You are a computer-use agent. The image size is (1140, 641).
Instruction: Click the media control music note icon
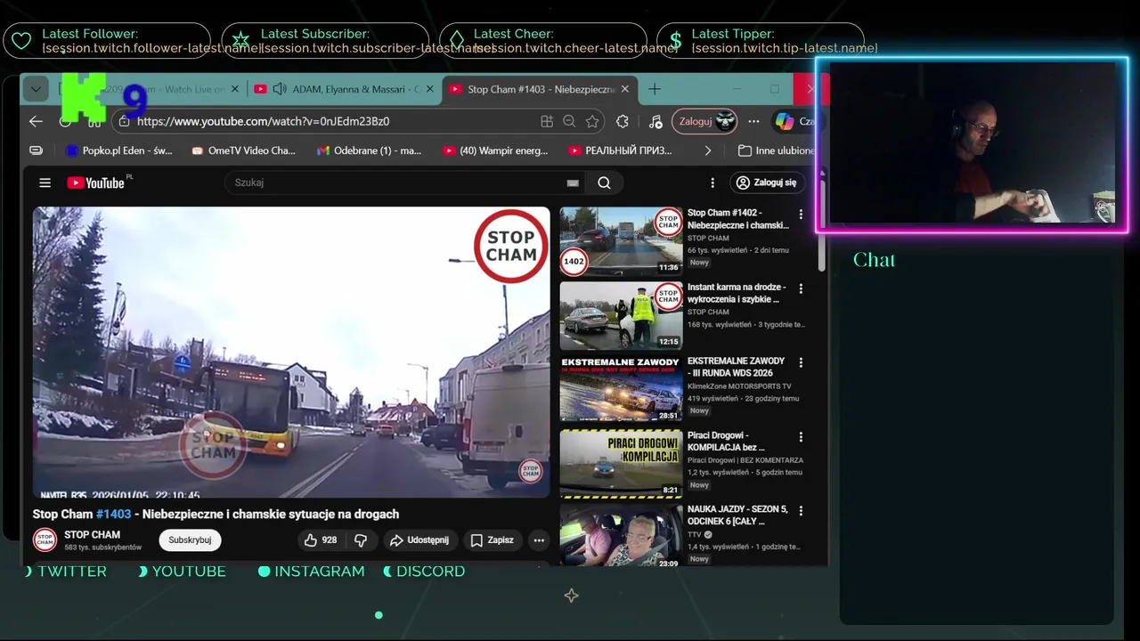[x=655, y=121]
